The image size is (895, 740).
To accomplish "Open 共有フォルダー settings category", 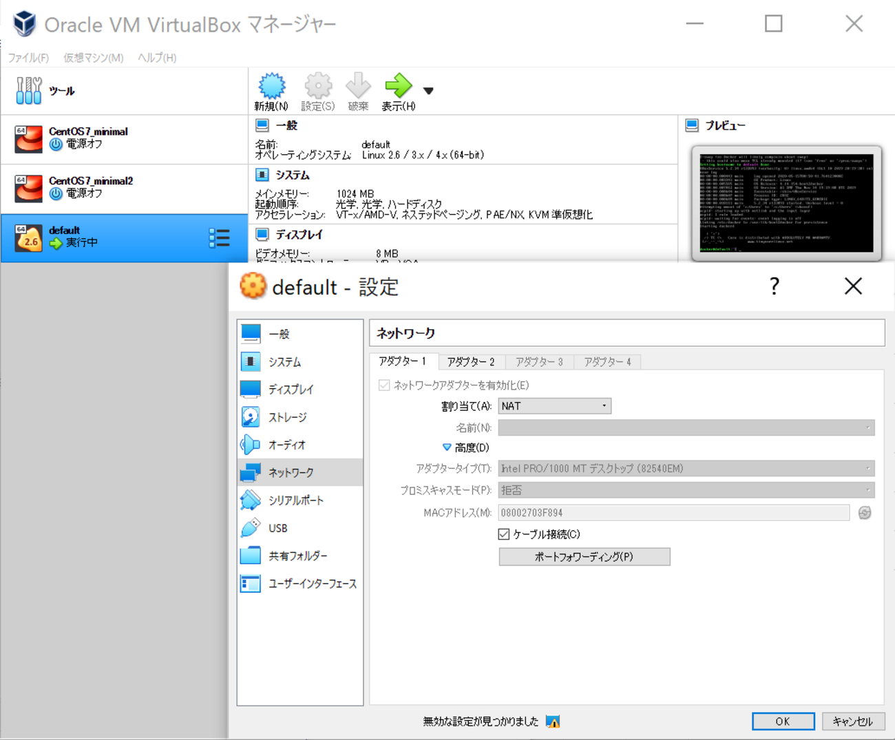I will [x=300, y=556].
